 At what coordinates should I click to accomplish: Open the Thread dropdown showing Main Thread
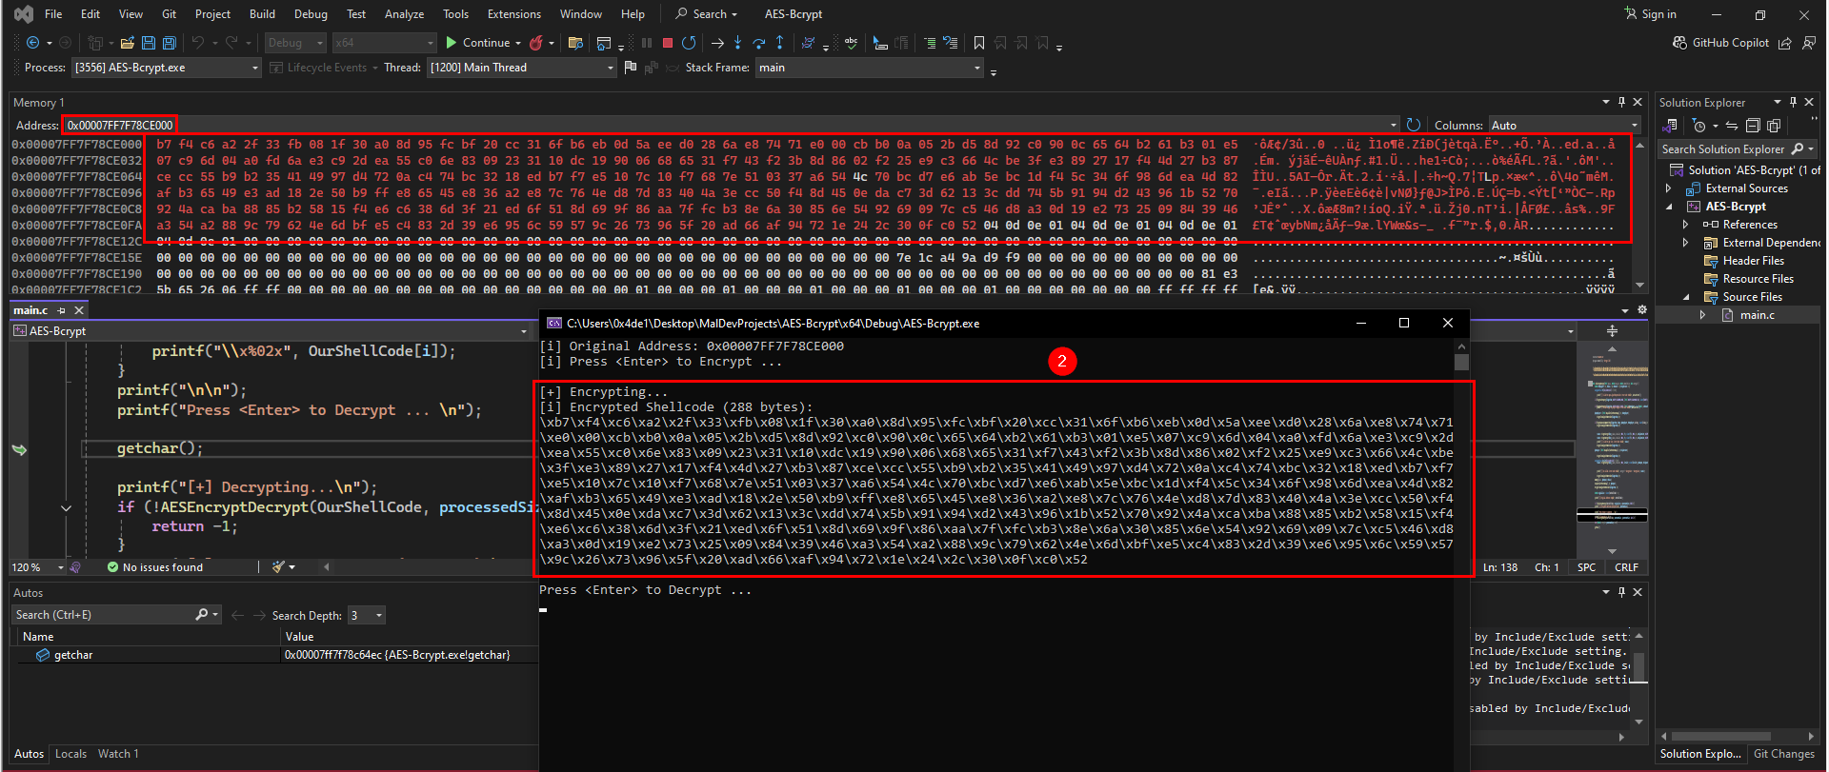click(522, 68)
